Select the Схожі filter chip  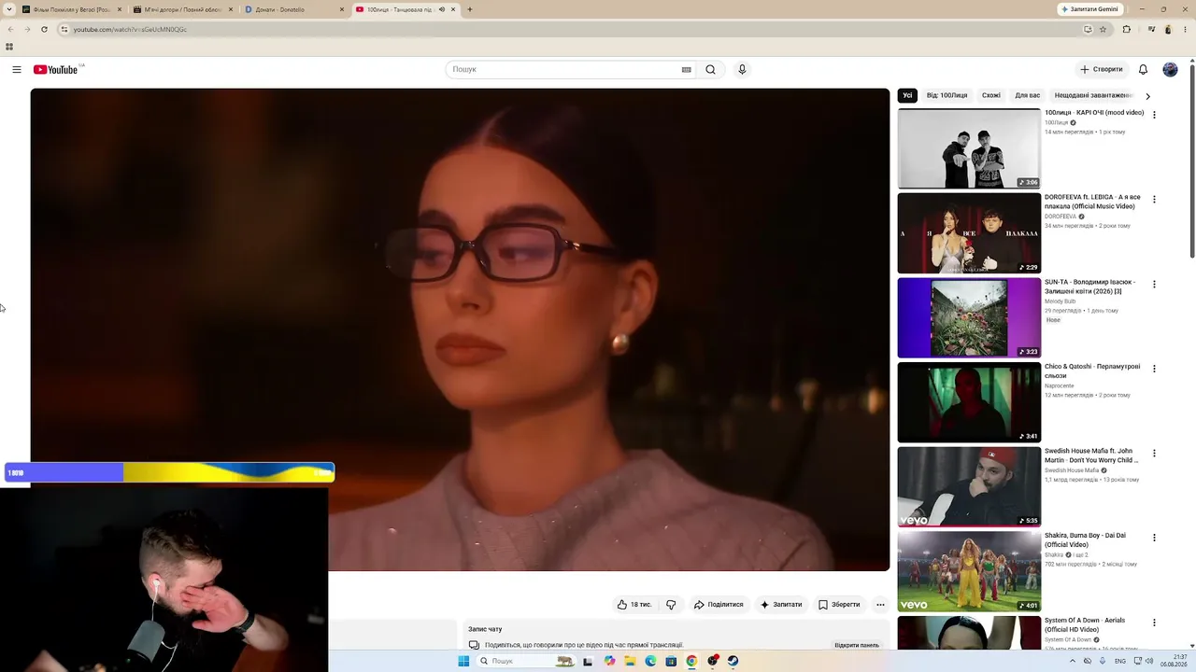[x=991, y=95]
